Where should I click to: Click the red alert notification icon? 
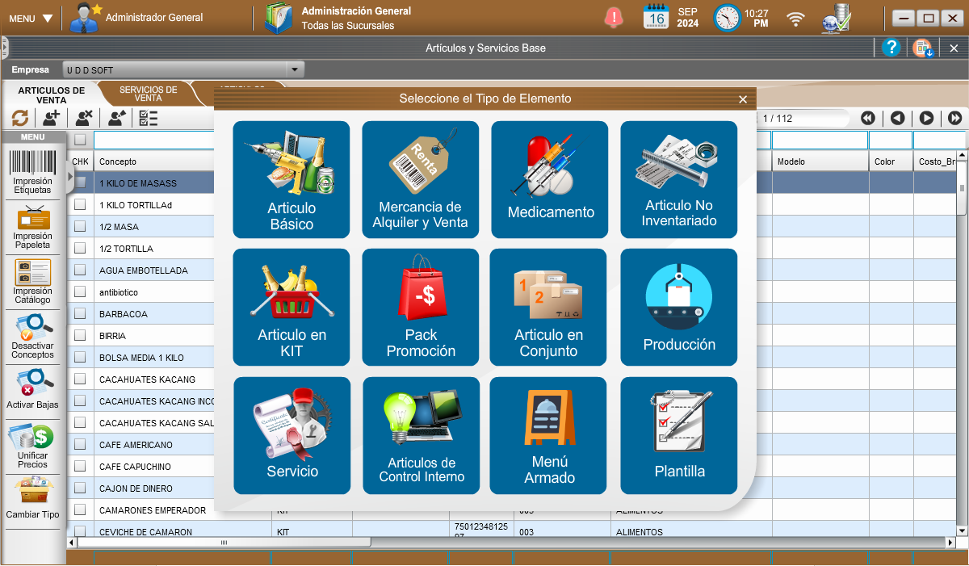click(x=615, y=17)
